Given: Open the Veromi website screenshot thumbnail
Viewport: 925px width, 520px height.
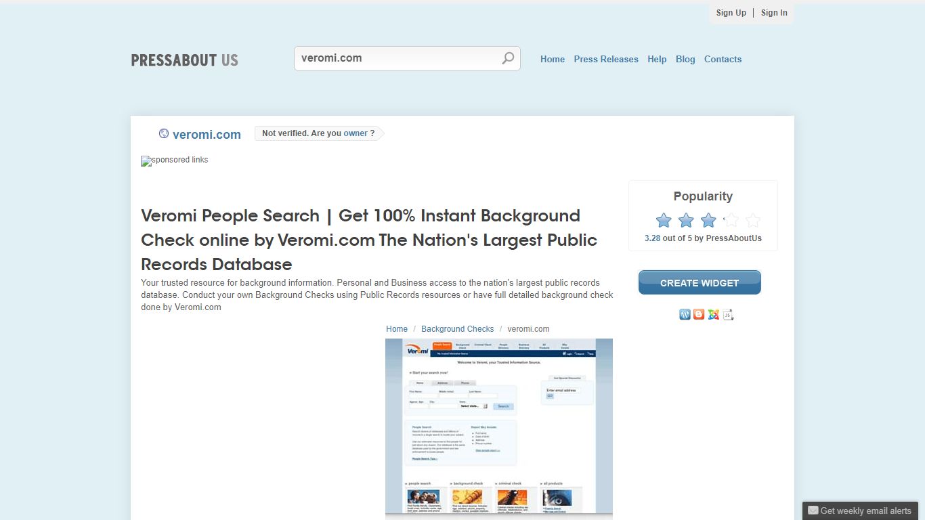Looking at the screenshot, I should tap(499, 427).
